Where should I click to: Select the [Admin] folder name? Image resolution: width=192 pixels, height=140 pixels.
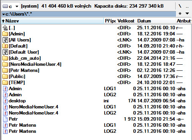17,34
